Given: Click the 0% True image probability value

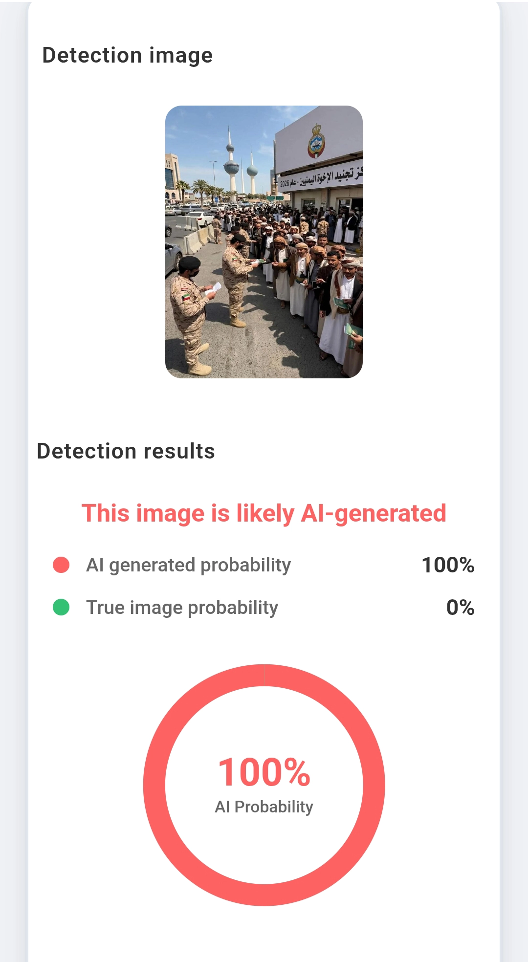Looking at the screenshot, I should tap(460, 608).
